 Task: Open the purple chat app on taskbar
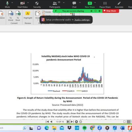[x=39, y=128]
